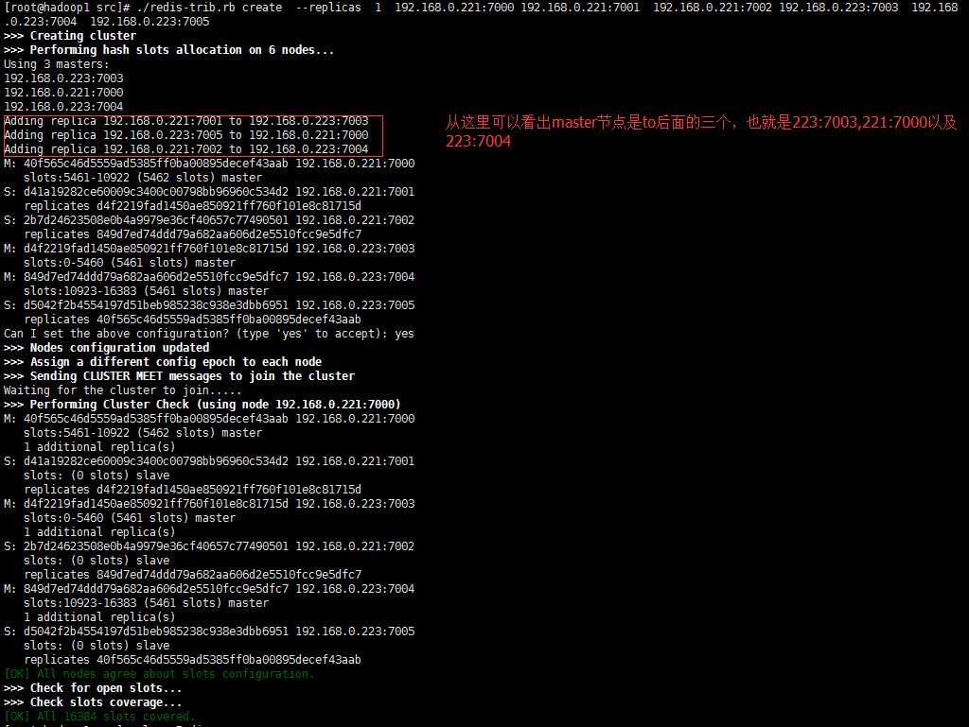Click 'Adding replica 192.168.0.221:7002 to 192.168.0.223:7004' line
This screenshot has width=969, height=727.
186,149
